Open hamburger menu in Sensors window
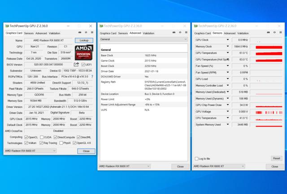The image size is (287, 194). [x=281, y=32]
